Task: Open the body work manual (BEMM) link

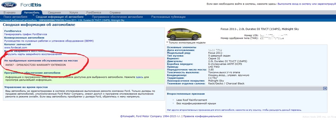Action: pos(49,41)
